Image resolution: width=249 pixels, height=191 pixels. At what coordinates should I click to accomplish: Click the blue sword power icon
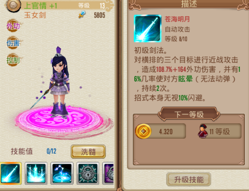pos(82,15)
